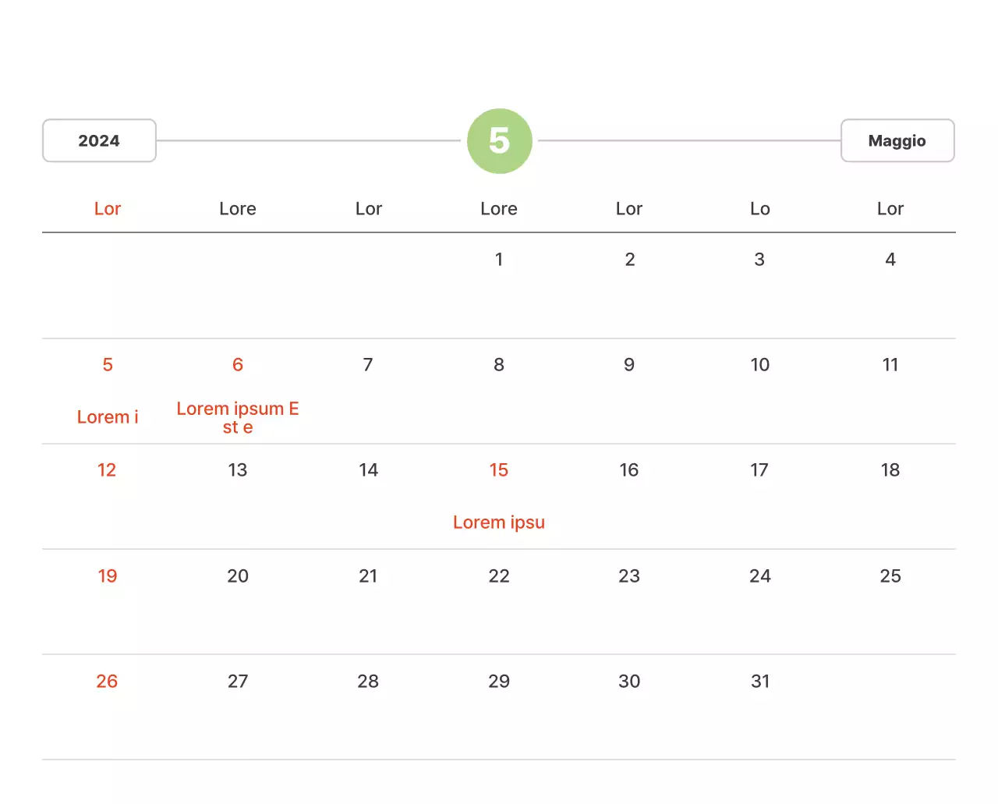Select red-highlighted day 6
998x804 pixels.
pos(238,365)
